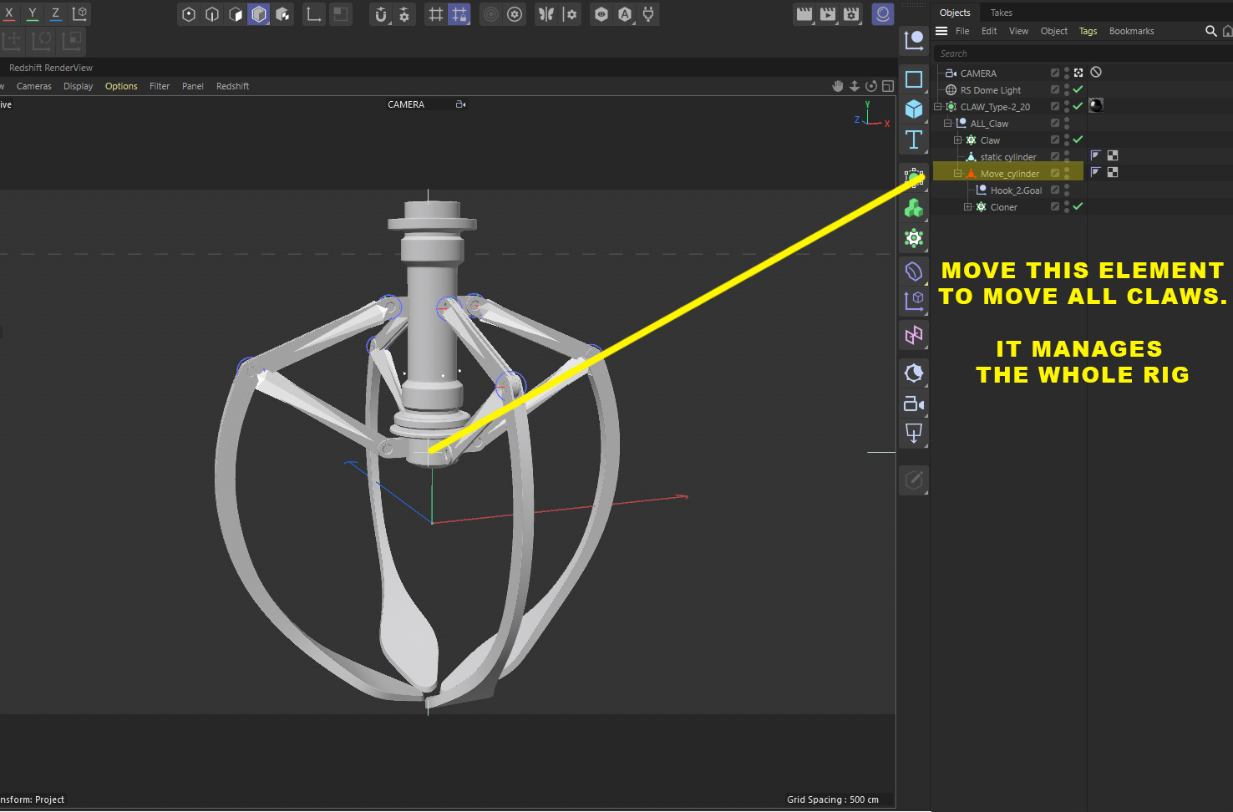Open the Cameras viewport menu

[x=34, y=86]
